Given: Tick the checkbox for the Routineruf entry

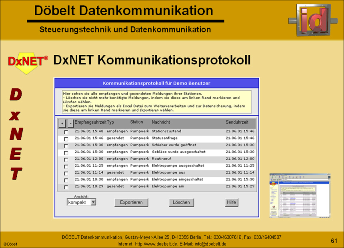Looking at the screenshot, I should pos(66,159).
